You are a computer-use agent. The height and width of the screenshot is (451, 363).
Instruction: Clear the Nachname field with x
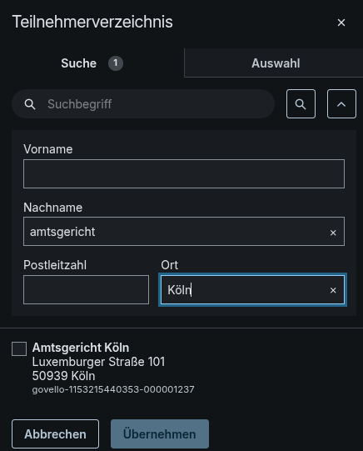[333, 233]
